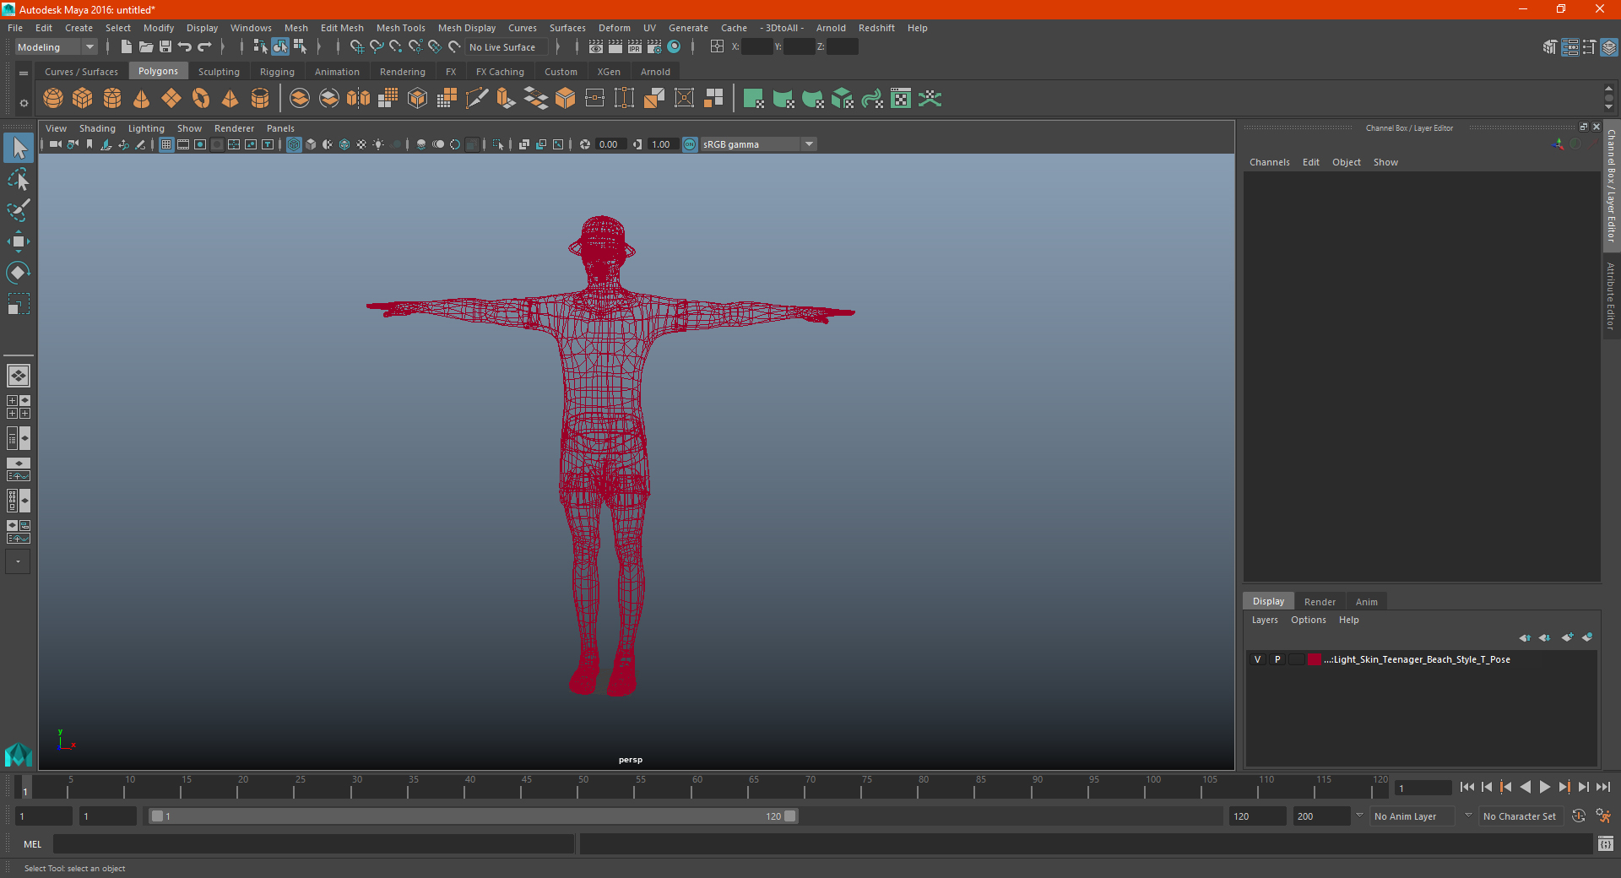Toggle the viewport grid display button

(x=166, y=144)
